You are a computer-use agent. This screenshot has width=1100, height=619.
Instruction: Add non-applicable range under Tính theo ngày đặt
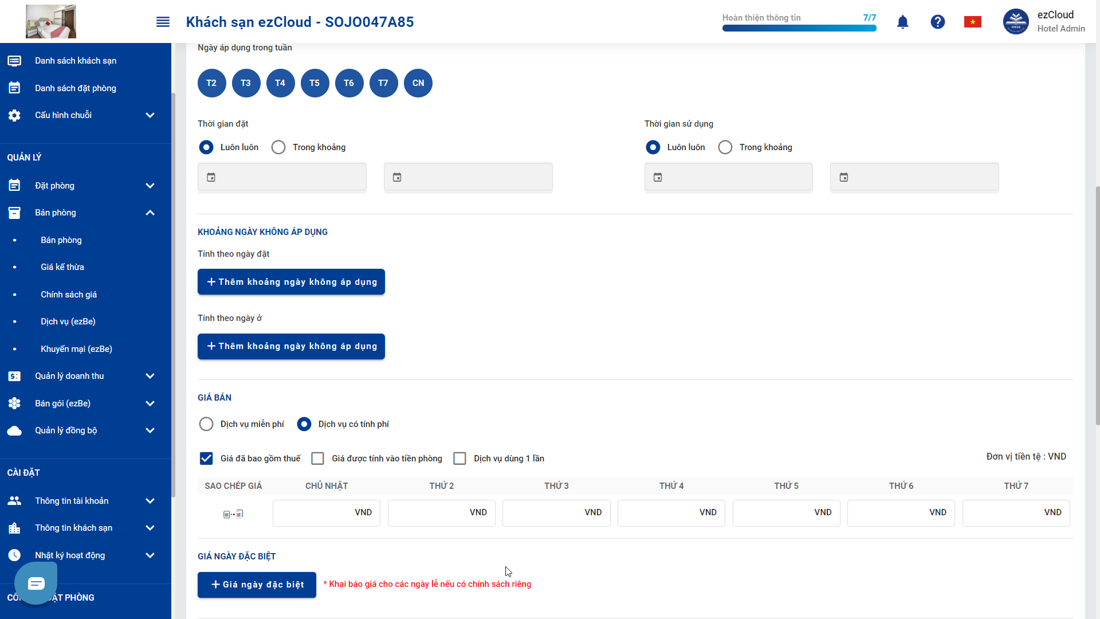[291, 282]
